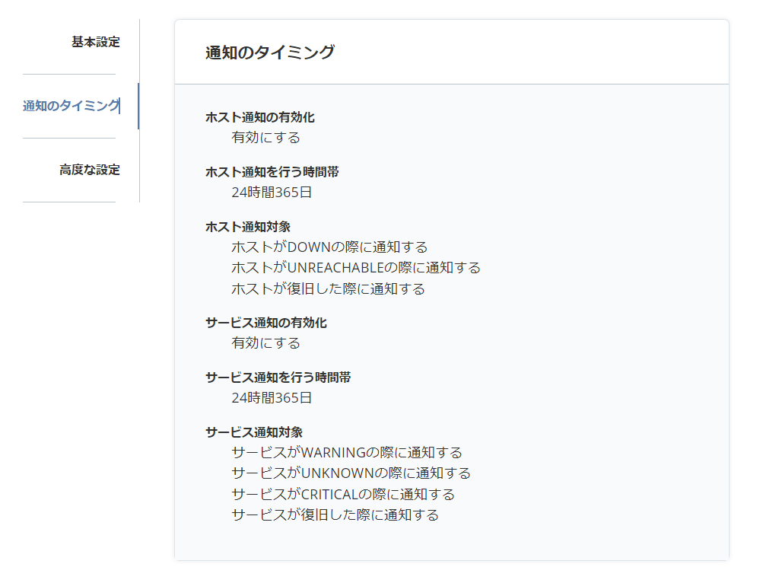This screenshot has height=583, width=782.
Task: Select ホストがDOWNの際に通知する entry
Action: (329, 247)
